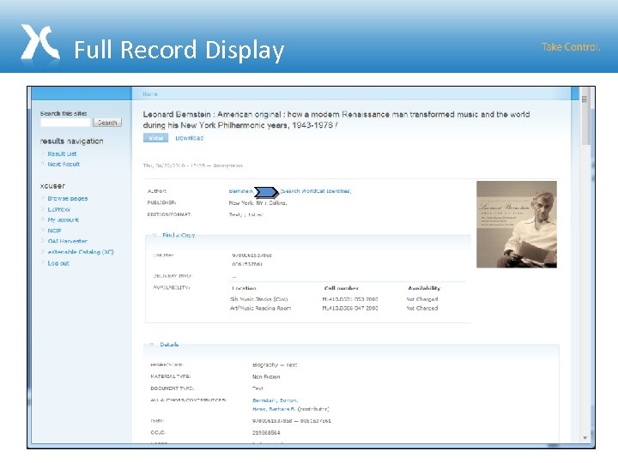This screenshot has width=618, height=463.
Task: Click the 'Availability' column header
Action: pos(424,288)
